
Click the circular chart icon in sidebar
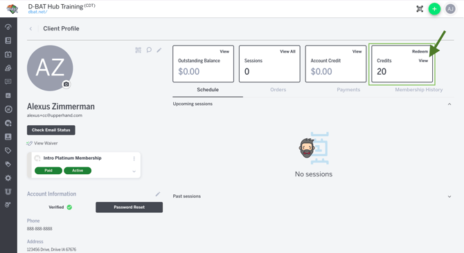point(8,109)
